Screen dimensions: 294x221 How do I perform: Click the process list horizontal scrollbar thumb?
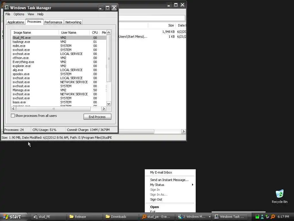tap(53, 108)
